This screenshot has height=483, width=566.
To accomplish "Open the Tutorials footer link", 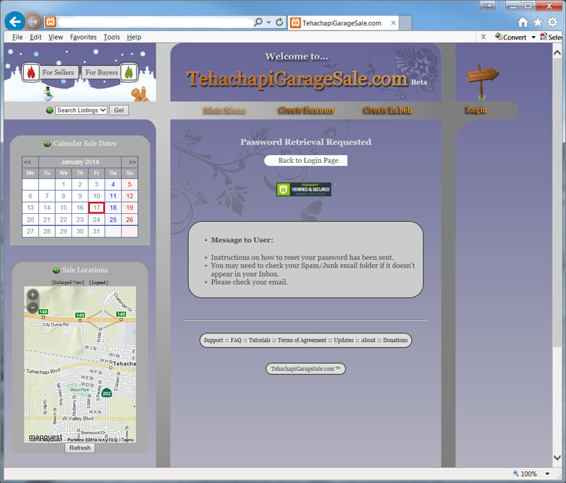I will tap(260, 340).
